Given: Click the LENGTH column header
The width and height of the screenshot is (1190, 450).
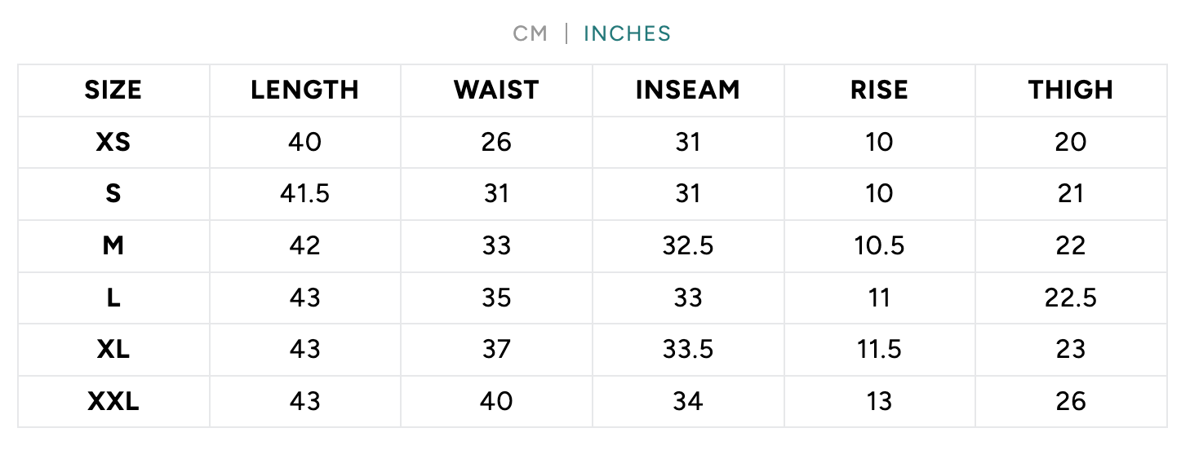Looking at the screenshot, I should 304,90.
